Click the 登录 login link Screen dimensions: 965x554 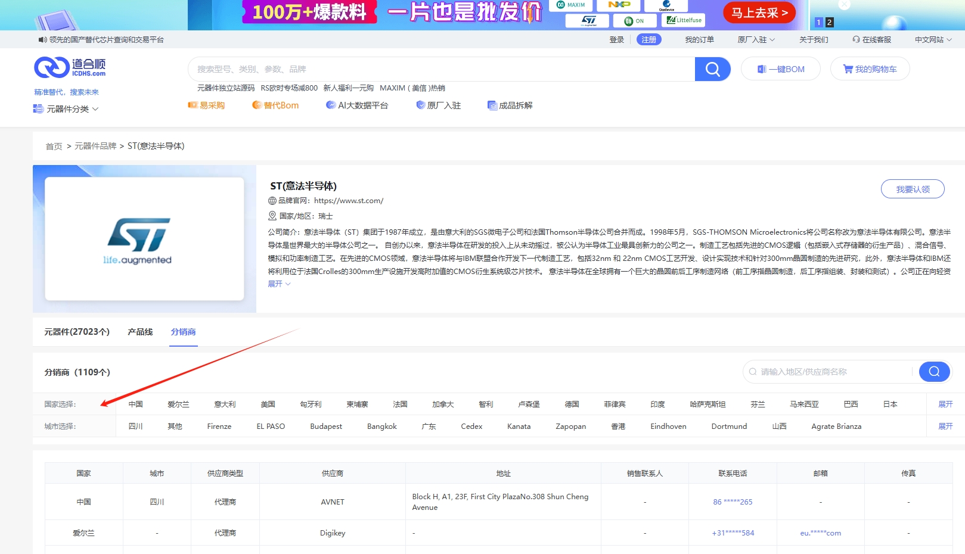point(616,39)
